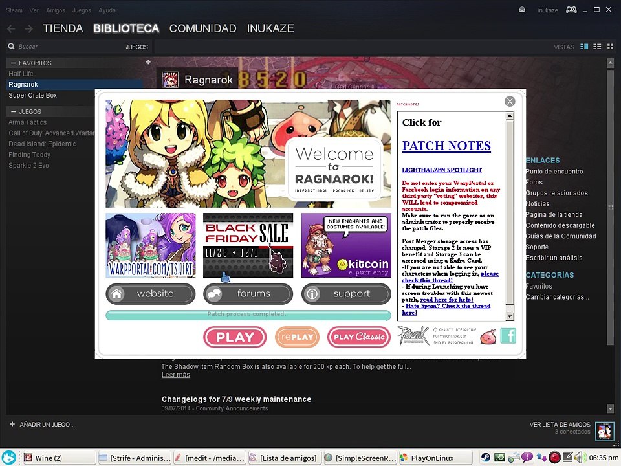Switch to detail view icon

(584, 47)
